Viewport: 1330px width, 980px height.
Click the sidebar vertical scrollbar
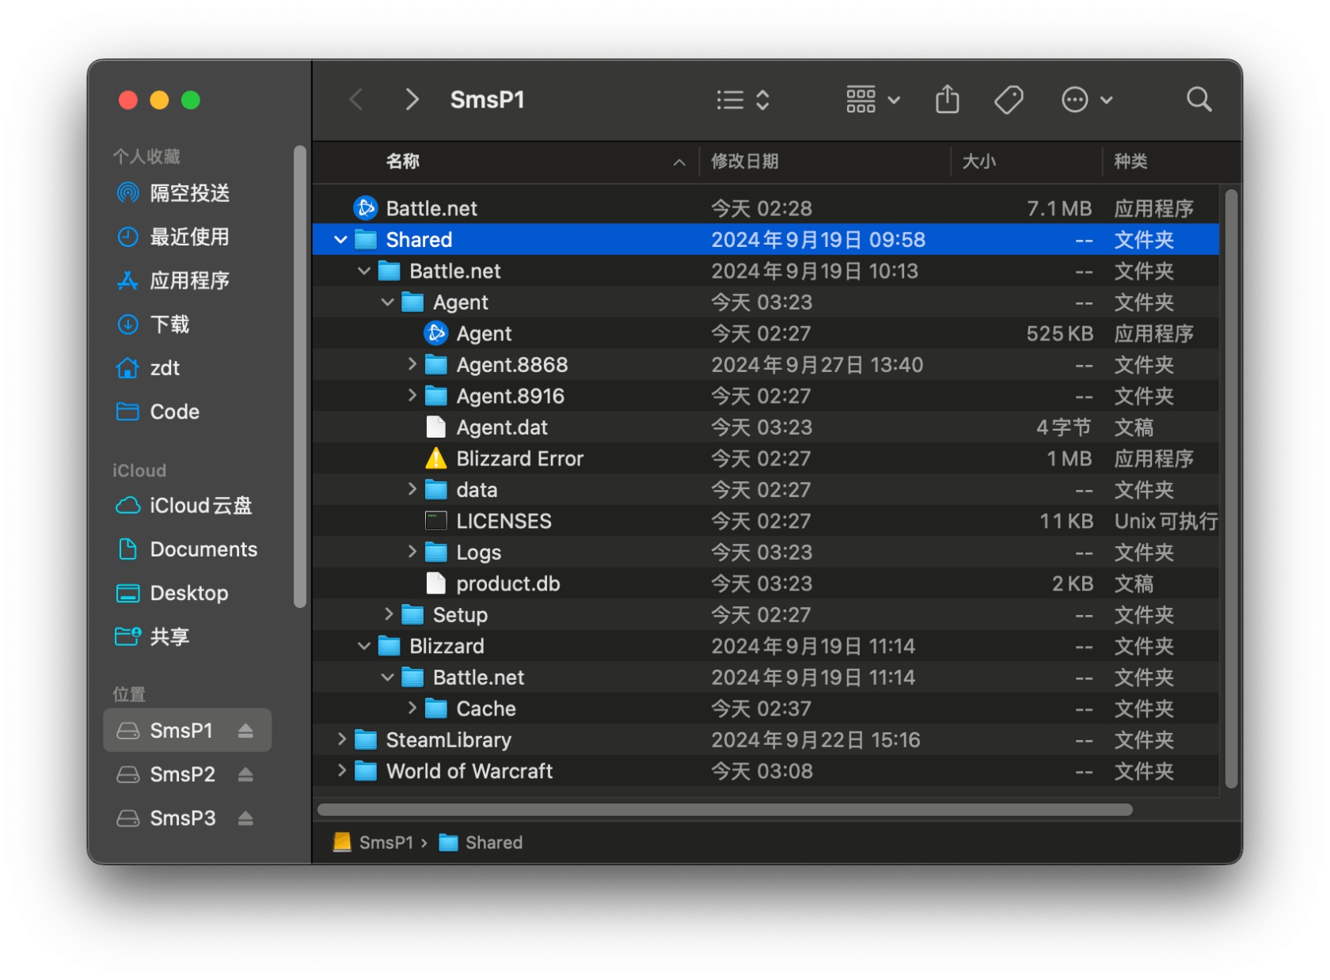(x=299, y=377)
